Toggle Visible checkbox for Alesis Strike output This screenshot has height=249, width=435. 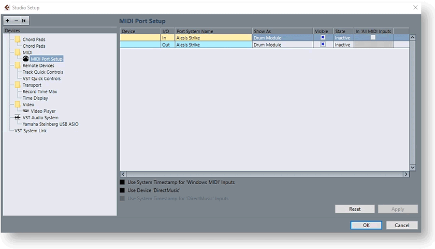coord(323,45)
